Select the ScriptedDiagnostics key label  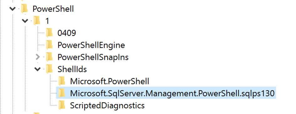(107, 106)
